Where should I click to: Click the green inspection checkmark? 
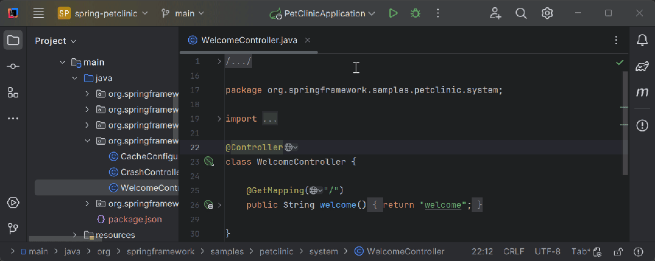point(620,62)
